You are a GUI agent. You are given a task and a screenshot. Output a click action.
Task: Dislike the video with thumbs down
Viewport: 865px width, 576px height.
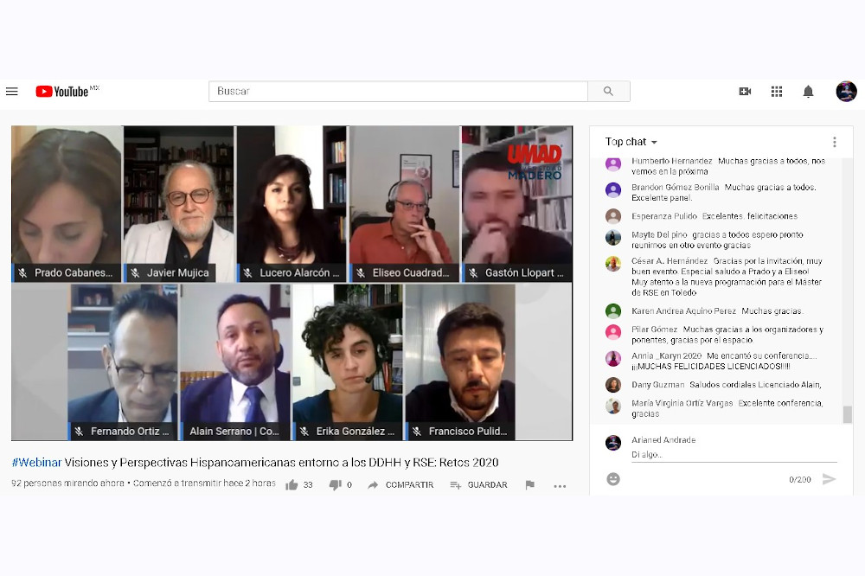click(335, 485)
